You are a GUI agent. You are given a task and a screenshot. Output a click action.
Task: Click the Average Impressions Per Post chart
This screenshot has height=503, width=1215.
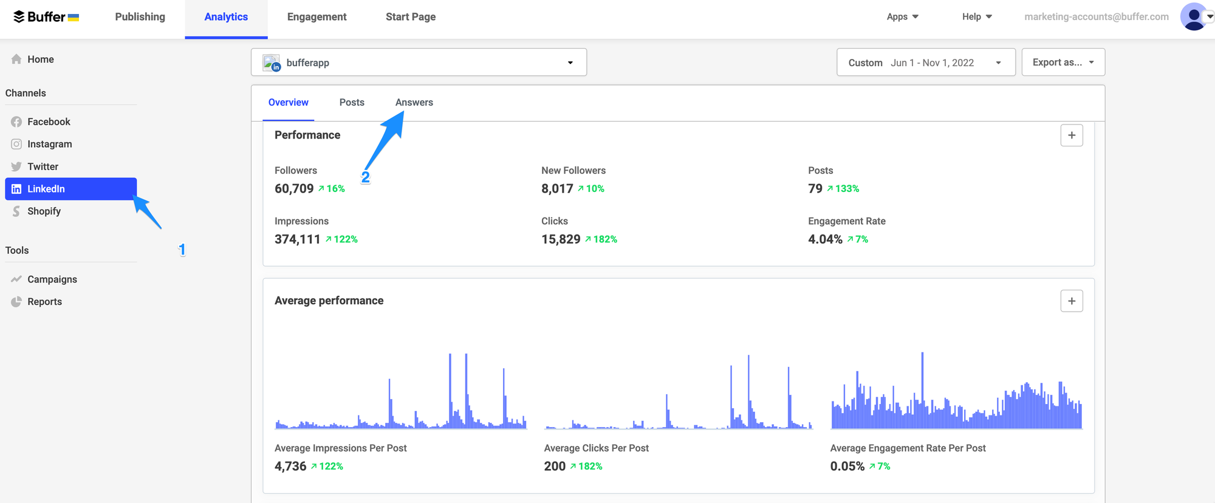pos(400,390)
